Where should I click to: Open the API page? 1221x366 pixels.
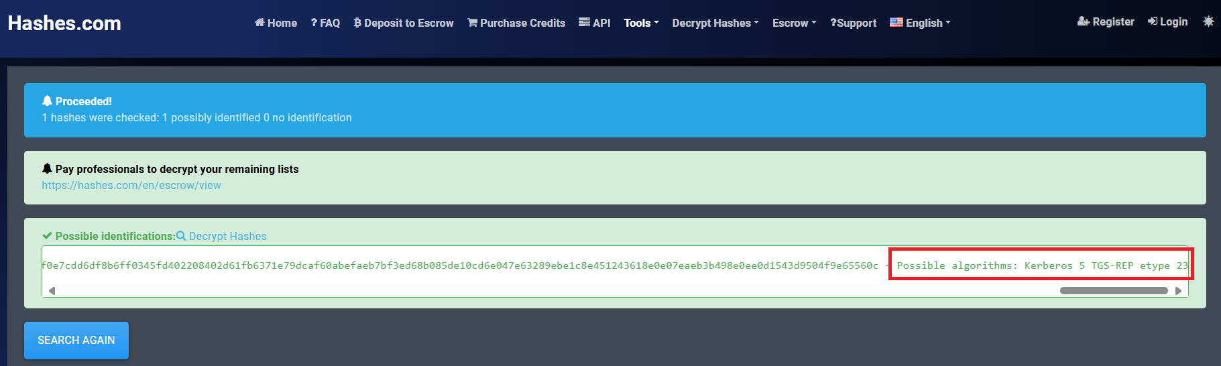tap(595, 23)
